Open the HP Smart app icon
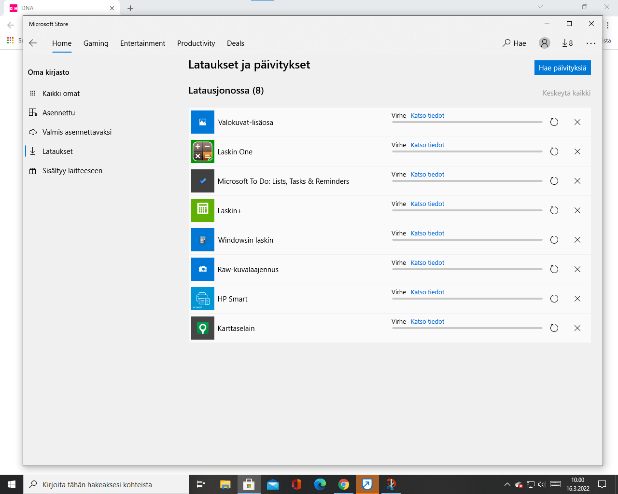Viewport: 618px width, 494px height. click(x=203, y=299)
